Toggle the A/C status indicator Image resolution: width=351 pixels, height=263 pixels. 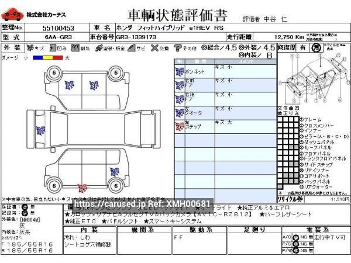[x=295, y=237]
